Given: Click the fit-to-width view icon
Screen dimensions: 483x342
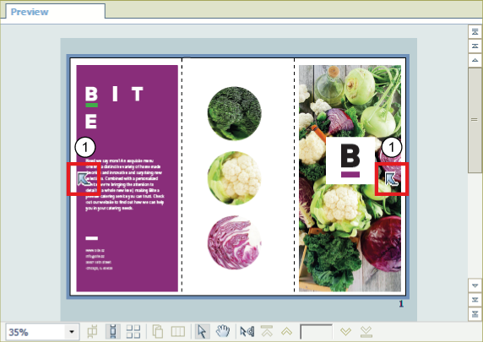Looking at the screenshot, I should tap(92, 332).
